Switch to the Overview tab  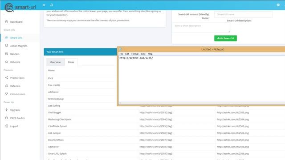click(x=55, y=62)
